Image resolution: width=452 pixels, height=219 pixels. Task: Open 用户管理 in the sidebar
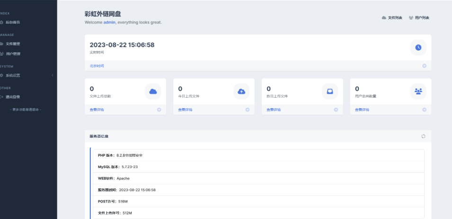pos(13,54)
